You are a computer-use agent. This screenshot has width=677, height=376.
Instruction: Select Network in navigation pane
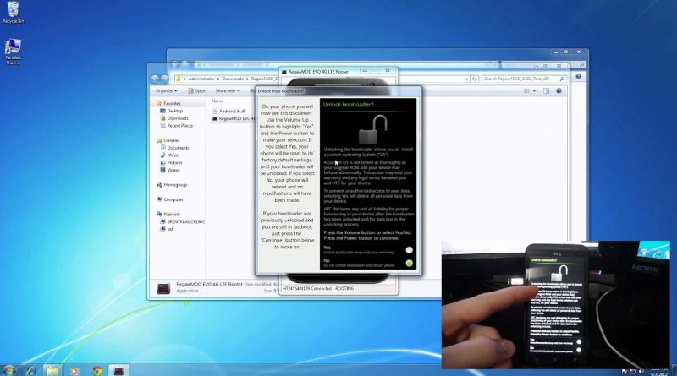coord(171,214)
